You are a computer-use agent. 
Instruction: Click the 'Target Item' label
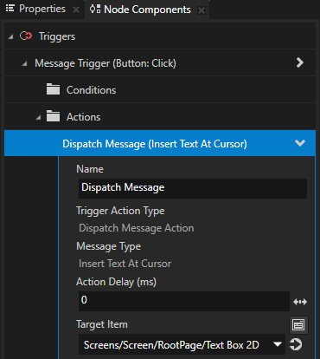102,324
